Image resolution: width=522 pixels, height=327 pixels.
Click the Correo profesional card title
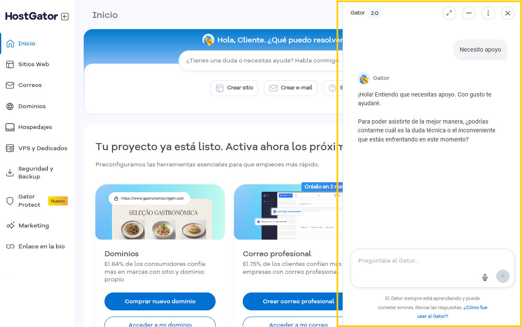(277, 254)
